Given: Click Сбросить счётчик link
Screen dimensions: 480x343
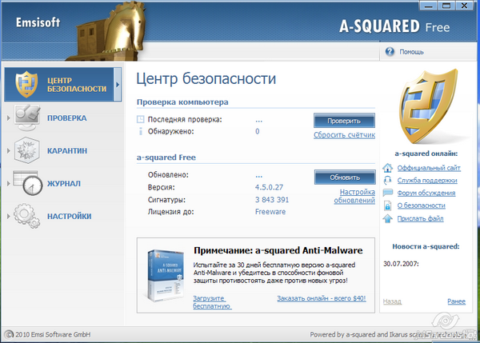Looking at the screenshot, I should 344,135.
